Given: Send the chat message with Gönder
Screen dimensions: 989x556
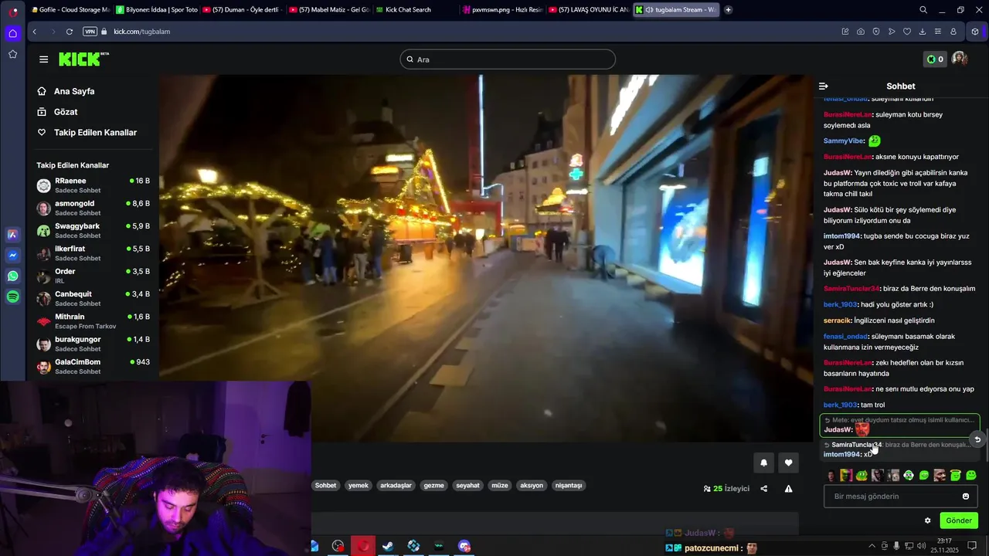Looking at the screenshot, I should [x=959, y=520].
